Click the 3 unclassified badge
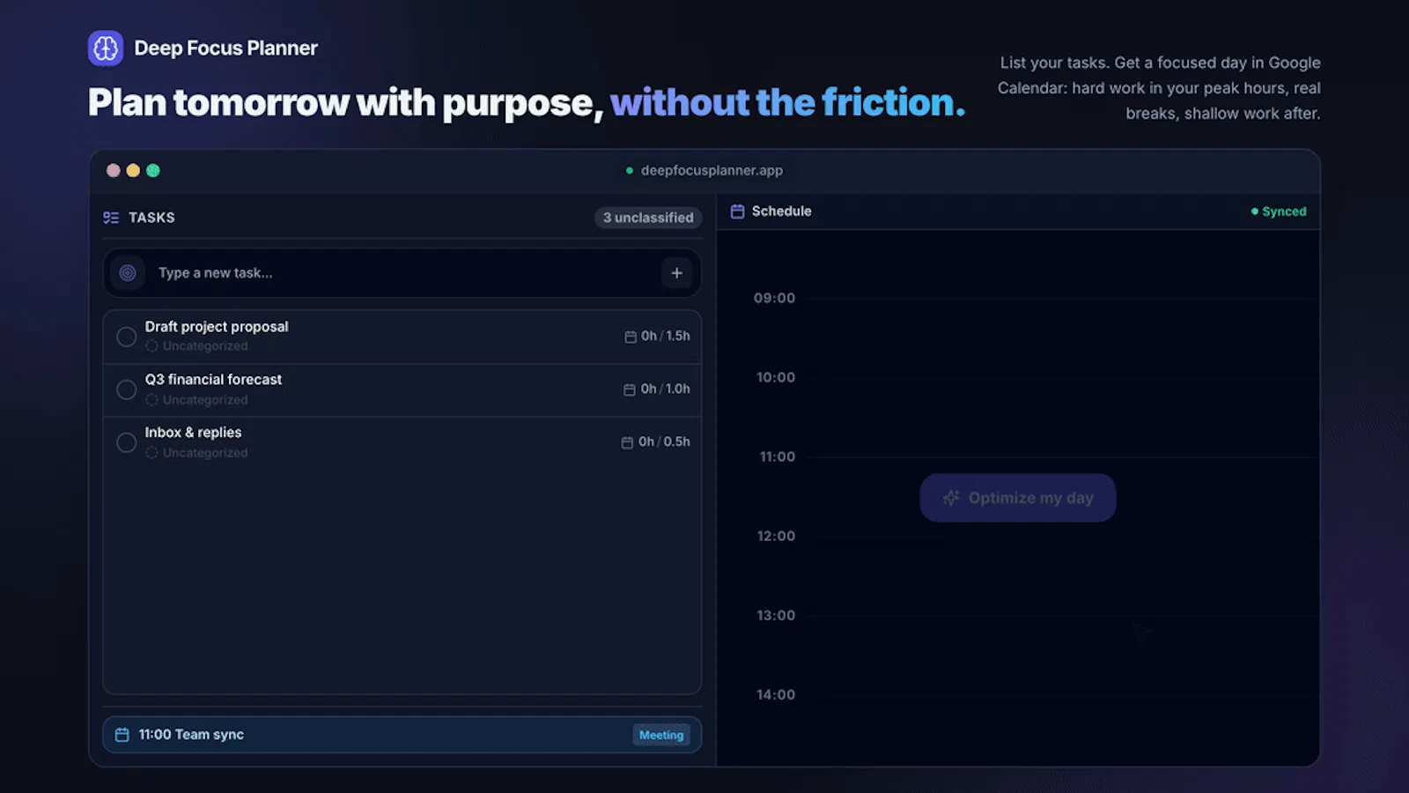This screenshot has height=793, width=1409. pyautogui.click(x=648, y=218)
